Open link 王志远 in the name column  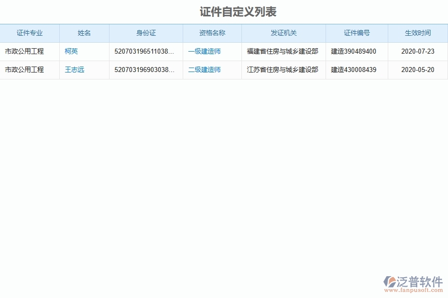click(74, 70)
